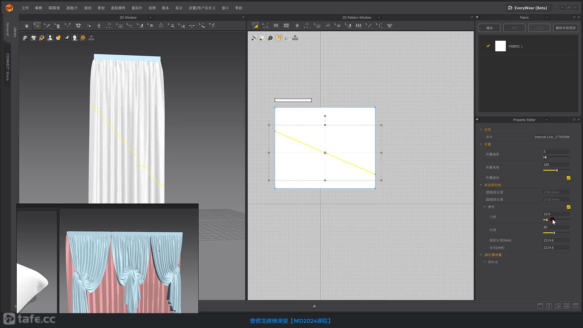Screen dimensions: 583x328
Task: Select four-pane grid layout icon at bottom right
Action: click(567, 306)
